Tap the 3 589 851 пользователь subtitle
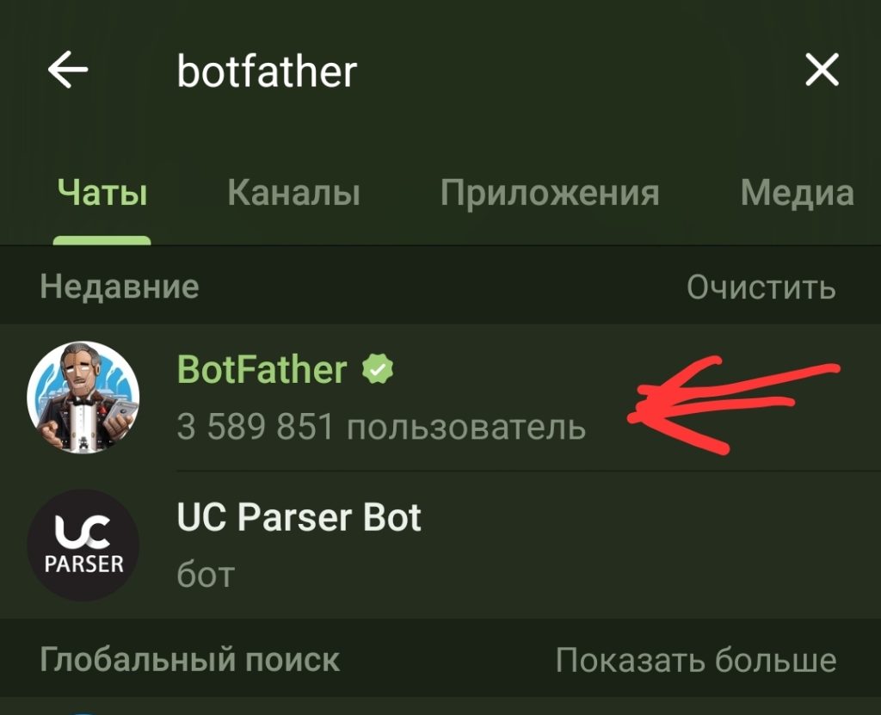Screen dimensions: 881x715 (x=381, y=427)
